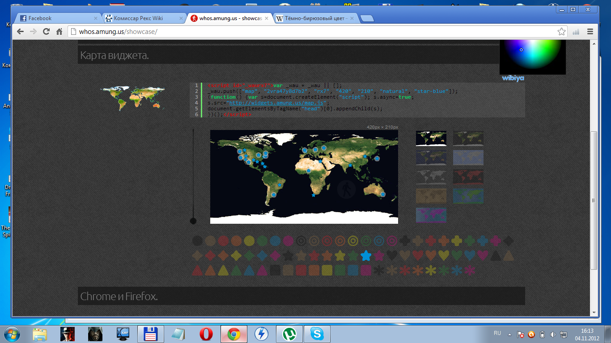
Task: Click the page vertical scrollbar thumb
Action: pos(594,200)
